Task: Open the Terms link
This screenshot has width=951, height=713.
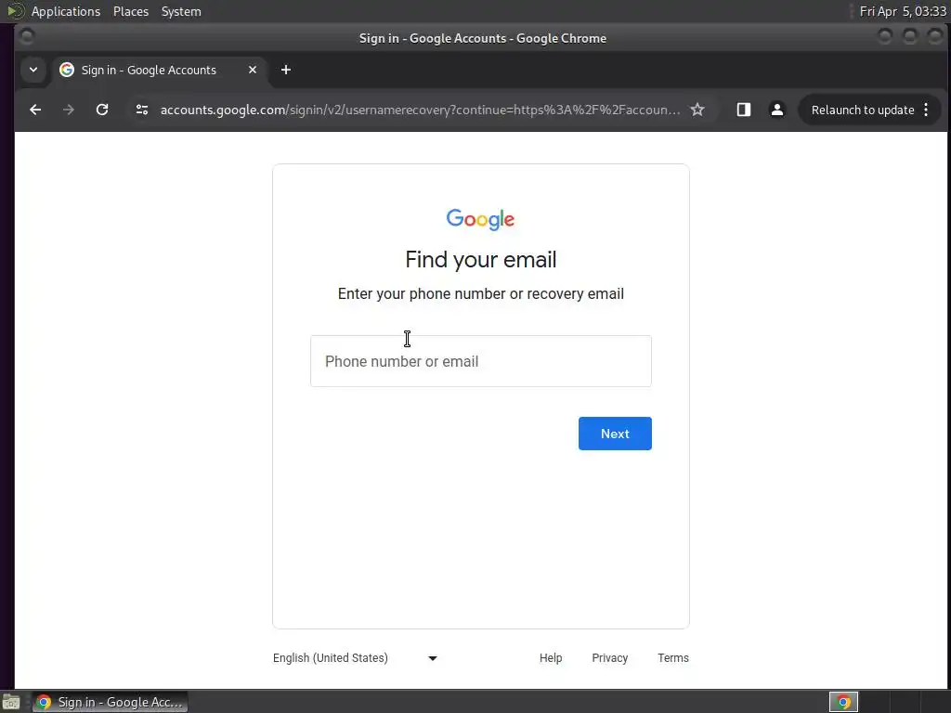Action: click(x=673, y=658)
